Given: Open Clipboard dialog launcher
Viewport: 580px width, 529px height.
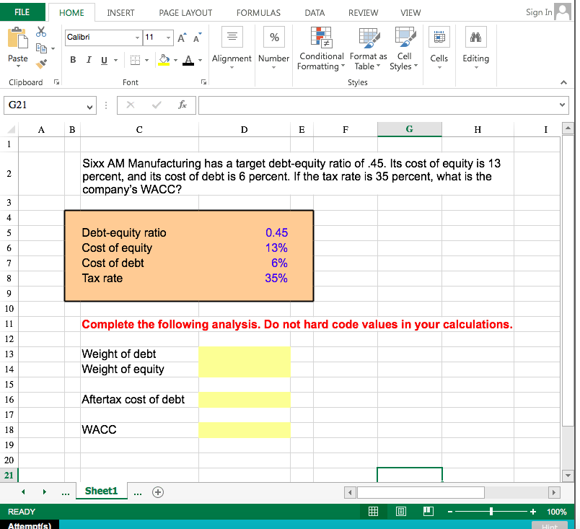Looking at the screenshot, I should click(x=56, y=82).
